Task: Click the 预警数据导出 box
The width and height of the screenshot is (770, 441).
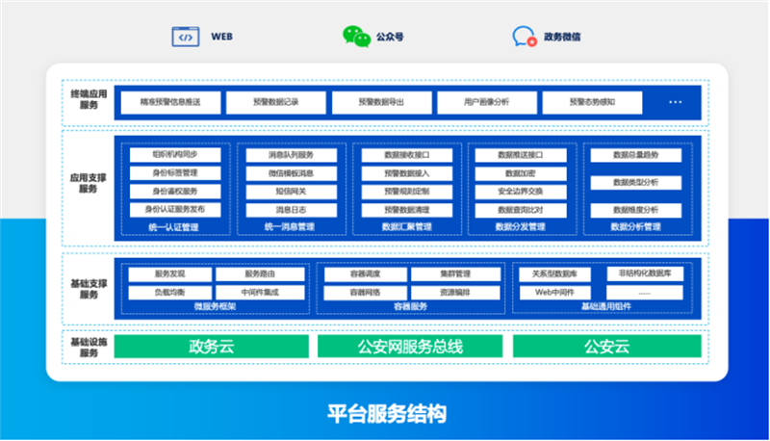Action: 381,102
